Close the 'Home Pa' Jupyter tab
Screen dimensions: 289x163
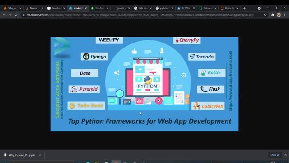(237, 8)
